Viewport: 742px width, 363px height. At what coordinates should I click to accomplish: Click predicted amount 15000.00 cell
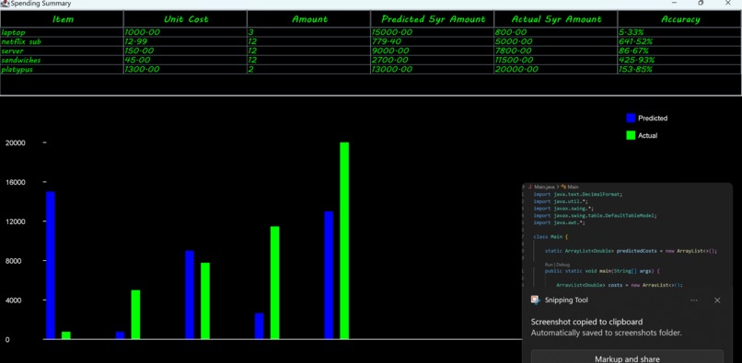tap(433, 32)
